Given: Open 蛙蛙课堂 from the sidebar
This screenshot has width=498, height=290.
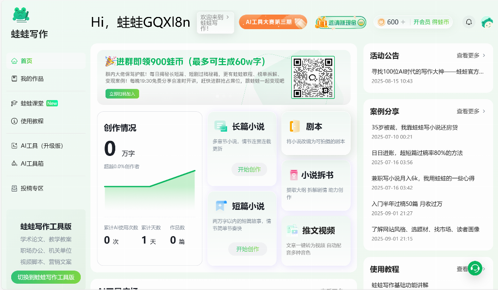Looking at the screenshot, I should tap(32, 103).
